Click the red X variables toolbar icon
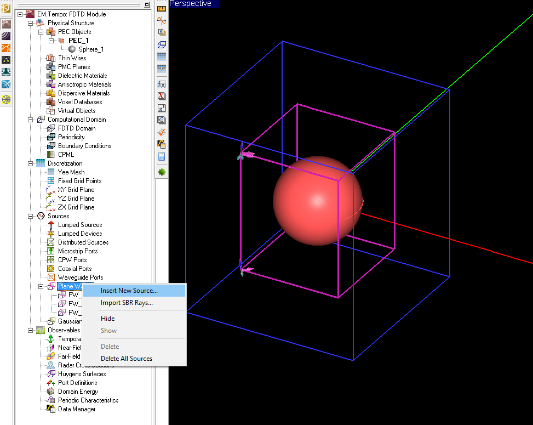Image resolution: width=533 pixels, height=425 pixels. point(162,96)
